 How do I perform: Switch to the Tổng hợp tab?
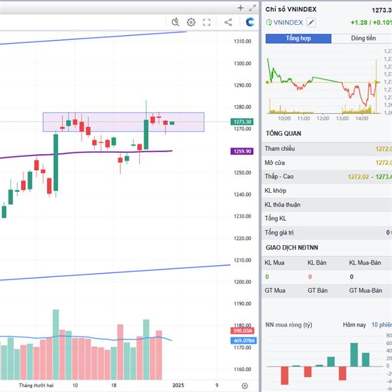tap(299, 39)
